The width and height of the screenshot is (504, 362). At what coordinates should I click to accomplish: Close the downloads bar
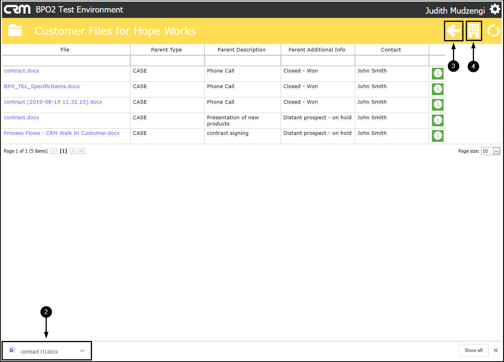(496, 350)
